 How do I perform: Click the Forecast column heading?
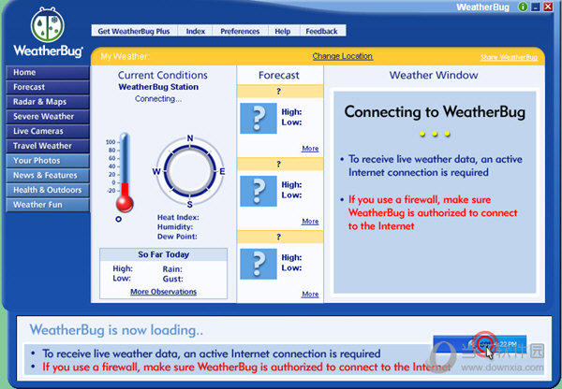coord(279,75)
